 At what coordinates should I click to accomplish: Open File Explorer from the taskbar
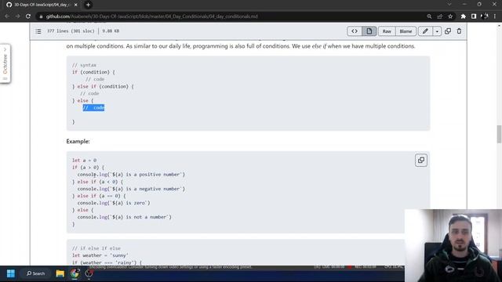(60, 273)
